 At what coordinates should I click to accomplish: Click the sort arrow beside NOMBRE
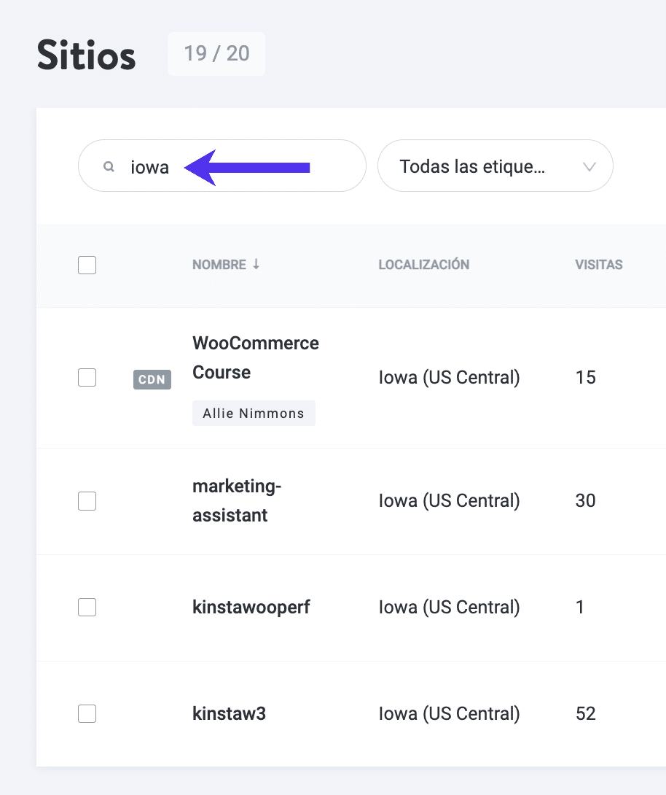click(x=256, y=265)
